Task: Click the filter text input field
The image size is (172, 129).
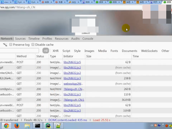Action: click(x=19, y=51)
